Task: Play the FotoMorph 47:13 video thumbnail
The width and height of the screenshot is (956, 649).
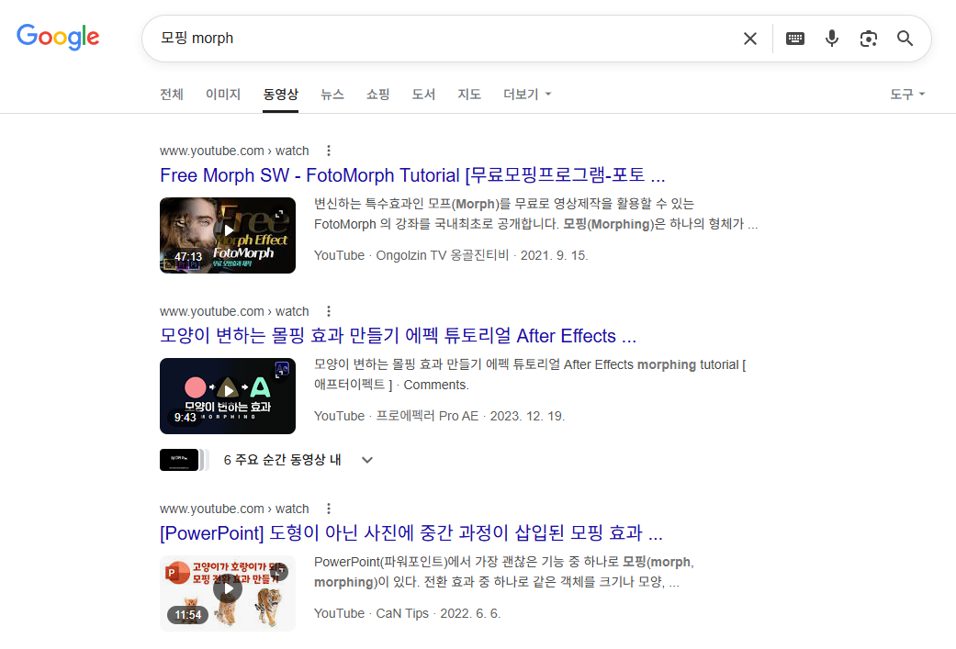Action: pos(228,235)
